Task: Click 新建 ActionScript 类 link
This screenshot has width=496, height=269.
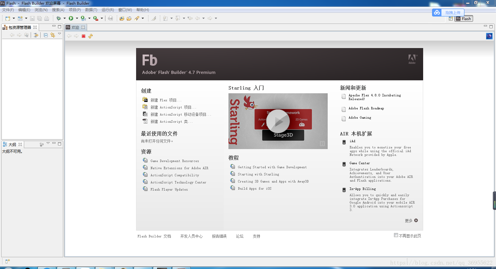Action: [x=171, y=121]
